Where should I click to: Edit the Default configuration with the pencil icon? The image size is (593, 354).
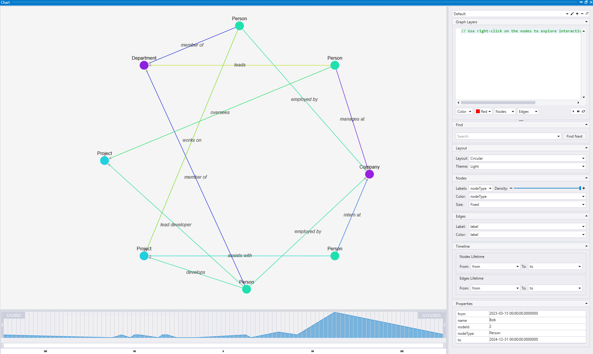[572, 14]
